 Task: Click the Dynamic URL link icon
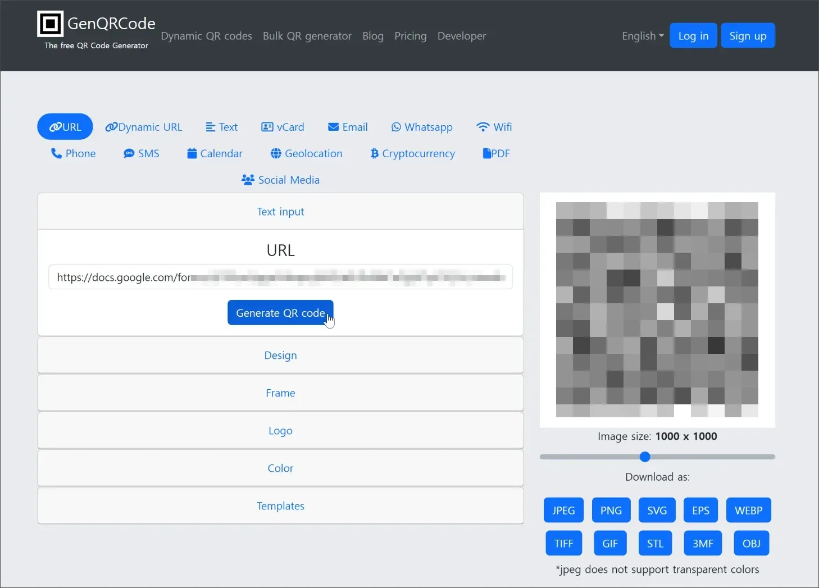click(111, 127)
